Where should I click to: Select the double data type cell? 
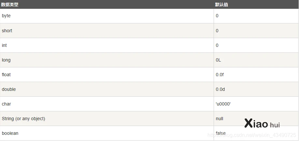(x=9, y=89)
